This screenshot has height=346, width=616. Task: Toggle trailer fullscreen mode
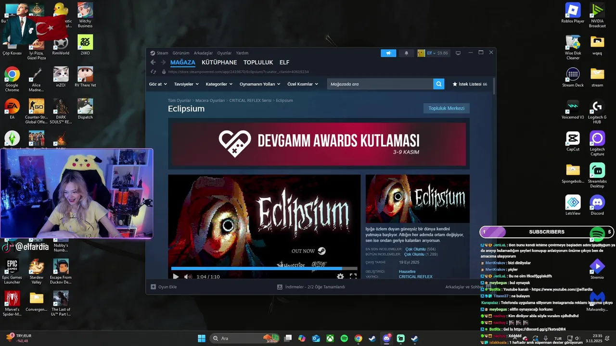(353, 276)
